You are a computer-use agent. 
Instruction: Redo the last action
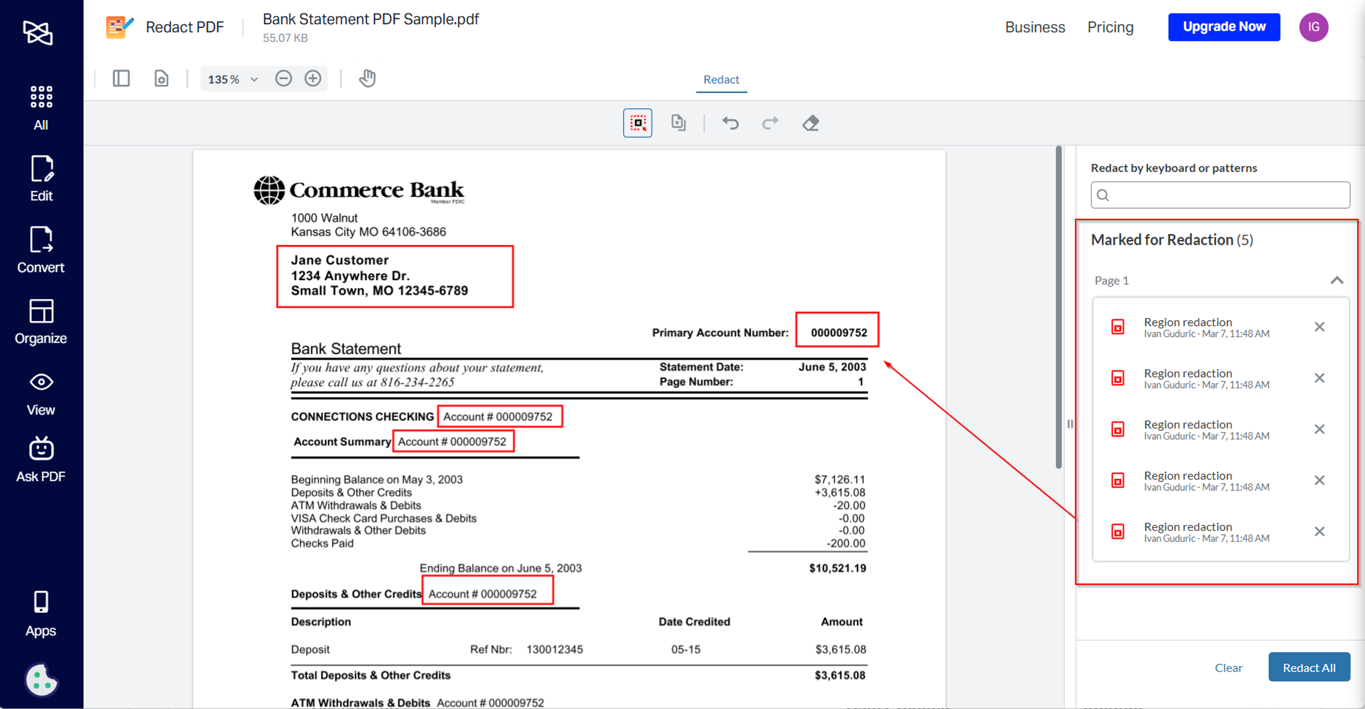[770, 123]
